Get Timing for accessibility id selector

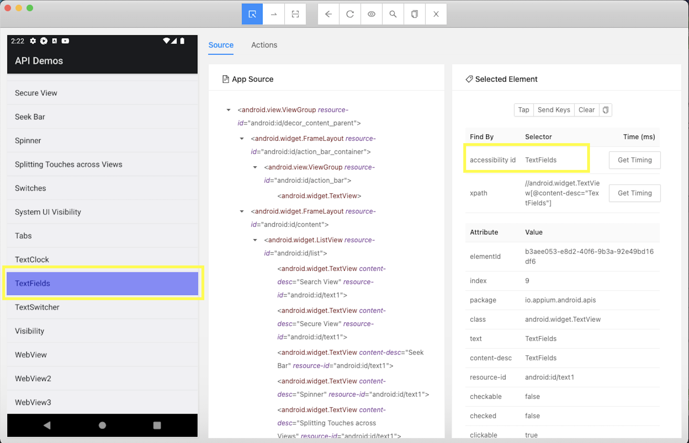point(634,160)
